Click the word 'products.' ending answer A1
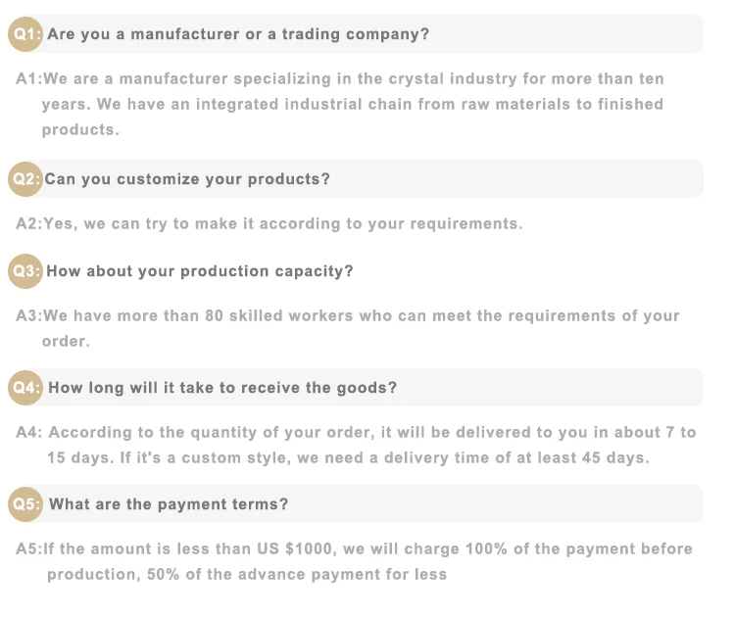The width and height of the screenshot is (735, 620). pos(80,130)
